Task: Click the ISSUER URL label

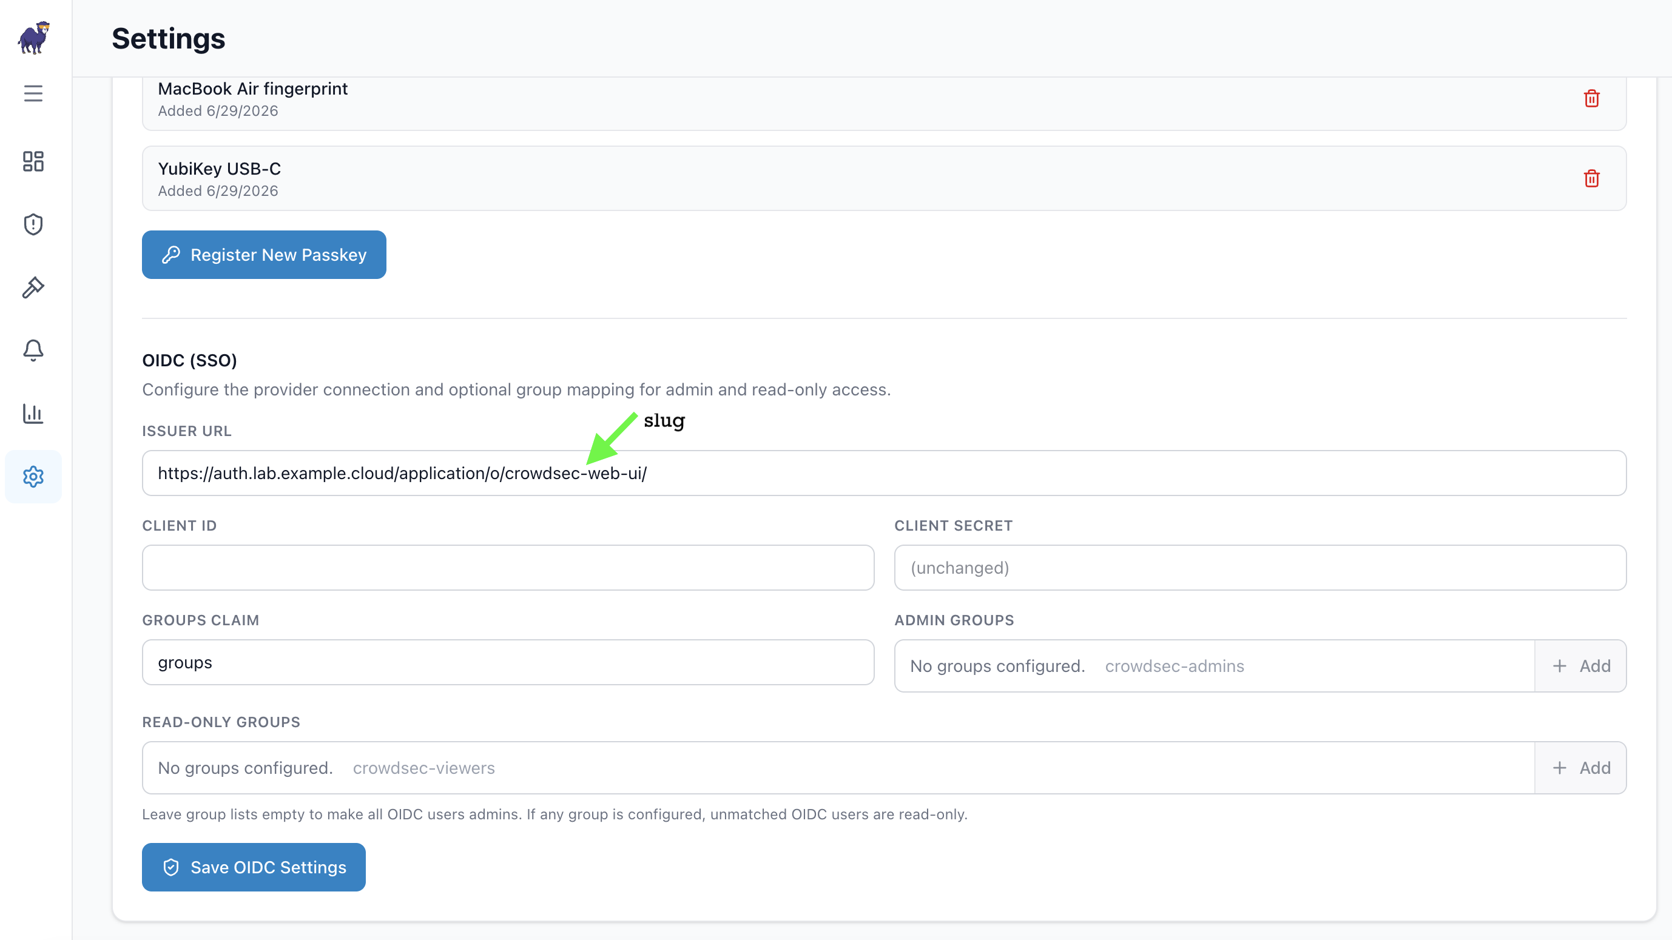Action: point(187,431)
